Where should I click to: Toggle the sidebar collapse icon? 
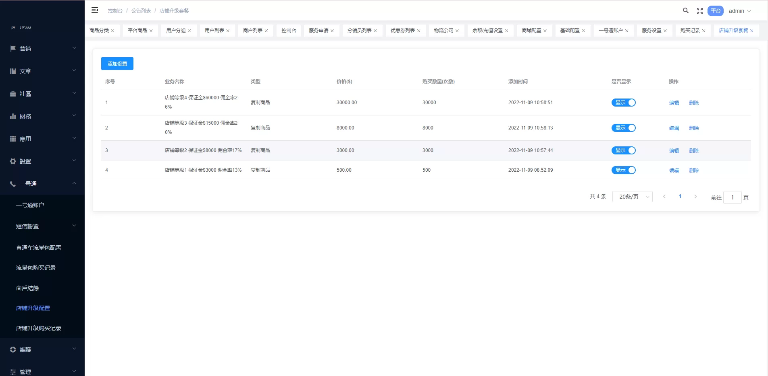pos(95,10)
